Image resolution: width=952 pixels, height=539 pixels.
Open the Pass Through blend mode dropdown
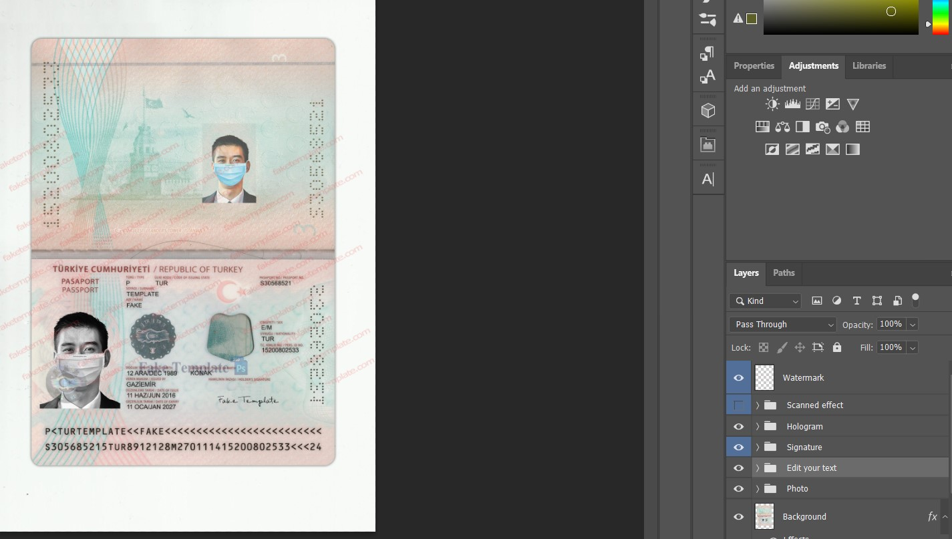tap(782, 324)
